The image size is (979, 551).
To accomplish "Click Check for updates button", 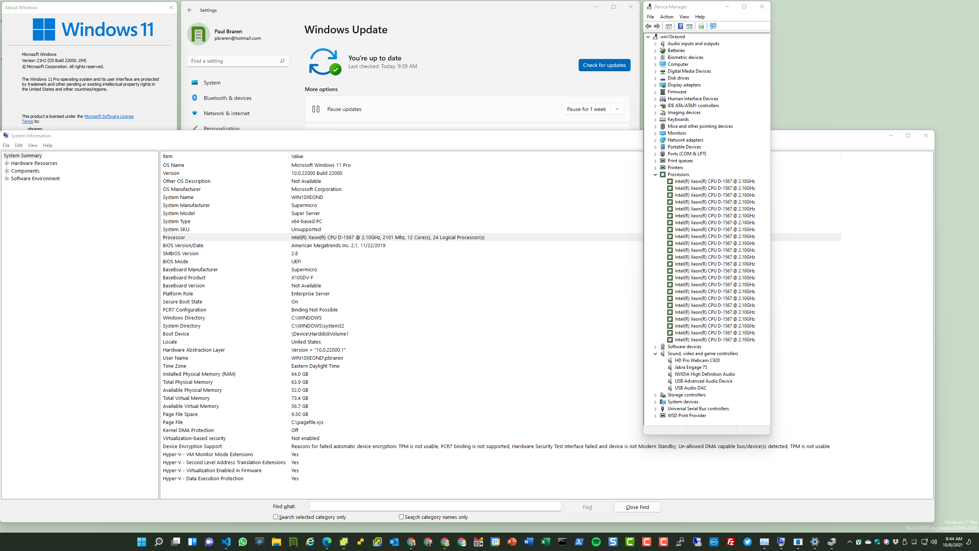I will 604,65.
